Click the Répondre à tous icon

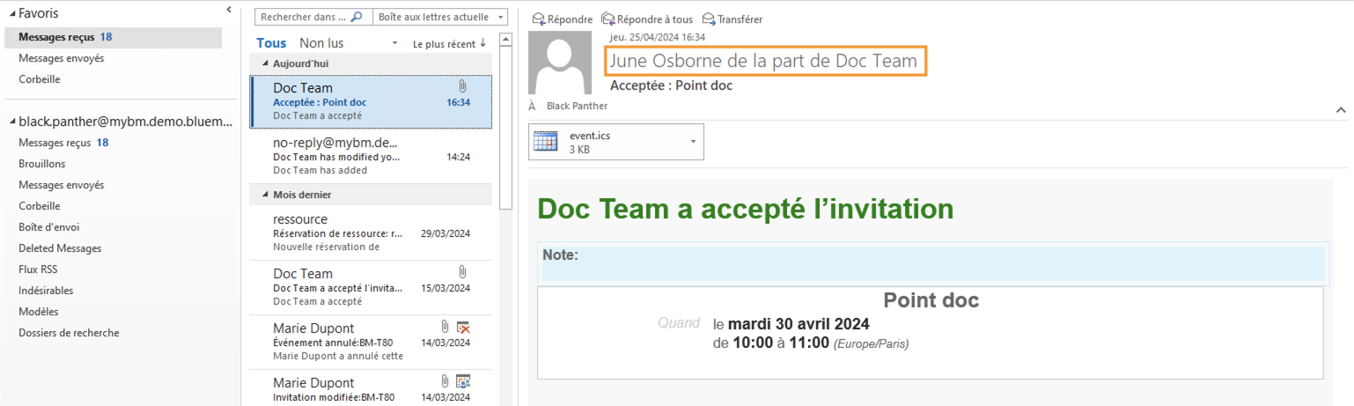[607, 18]
